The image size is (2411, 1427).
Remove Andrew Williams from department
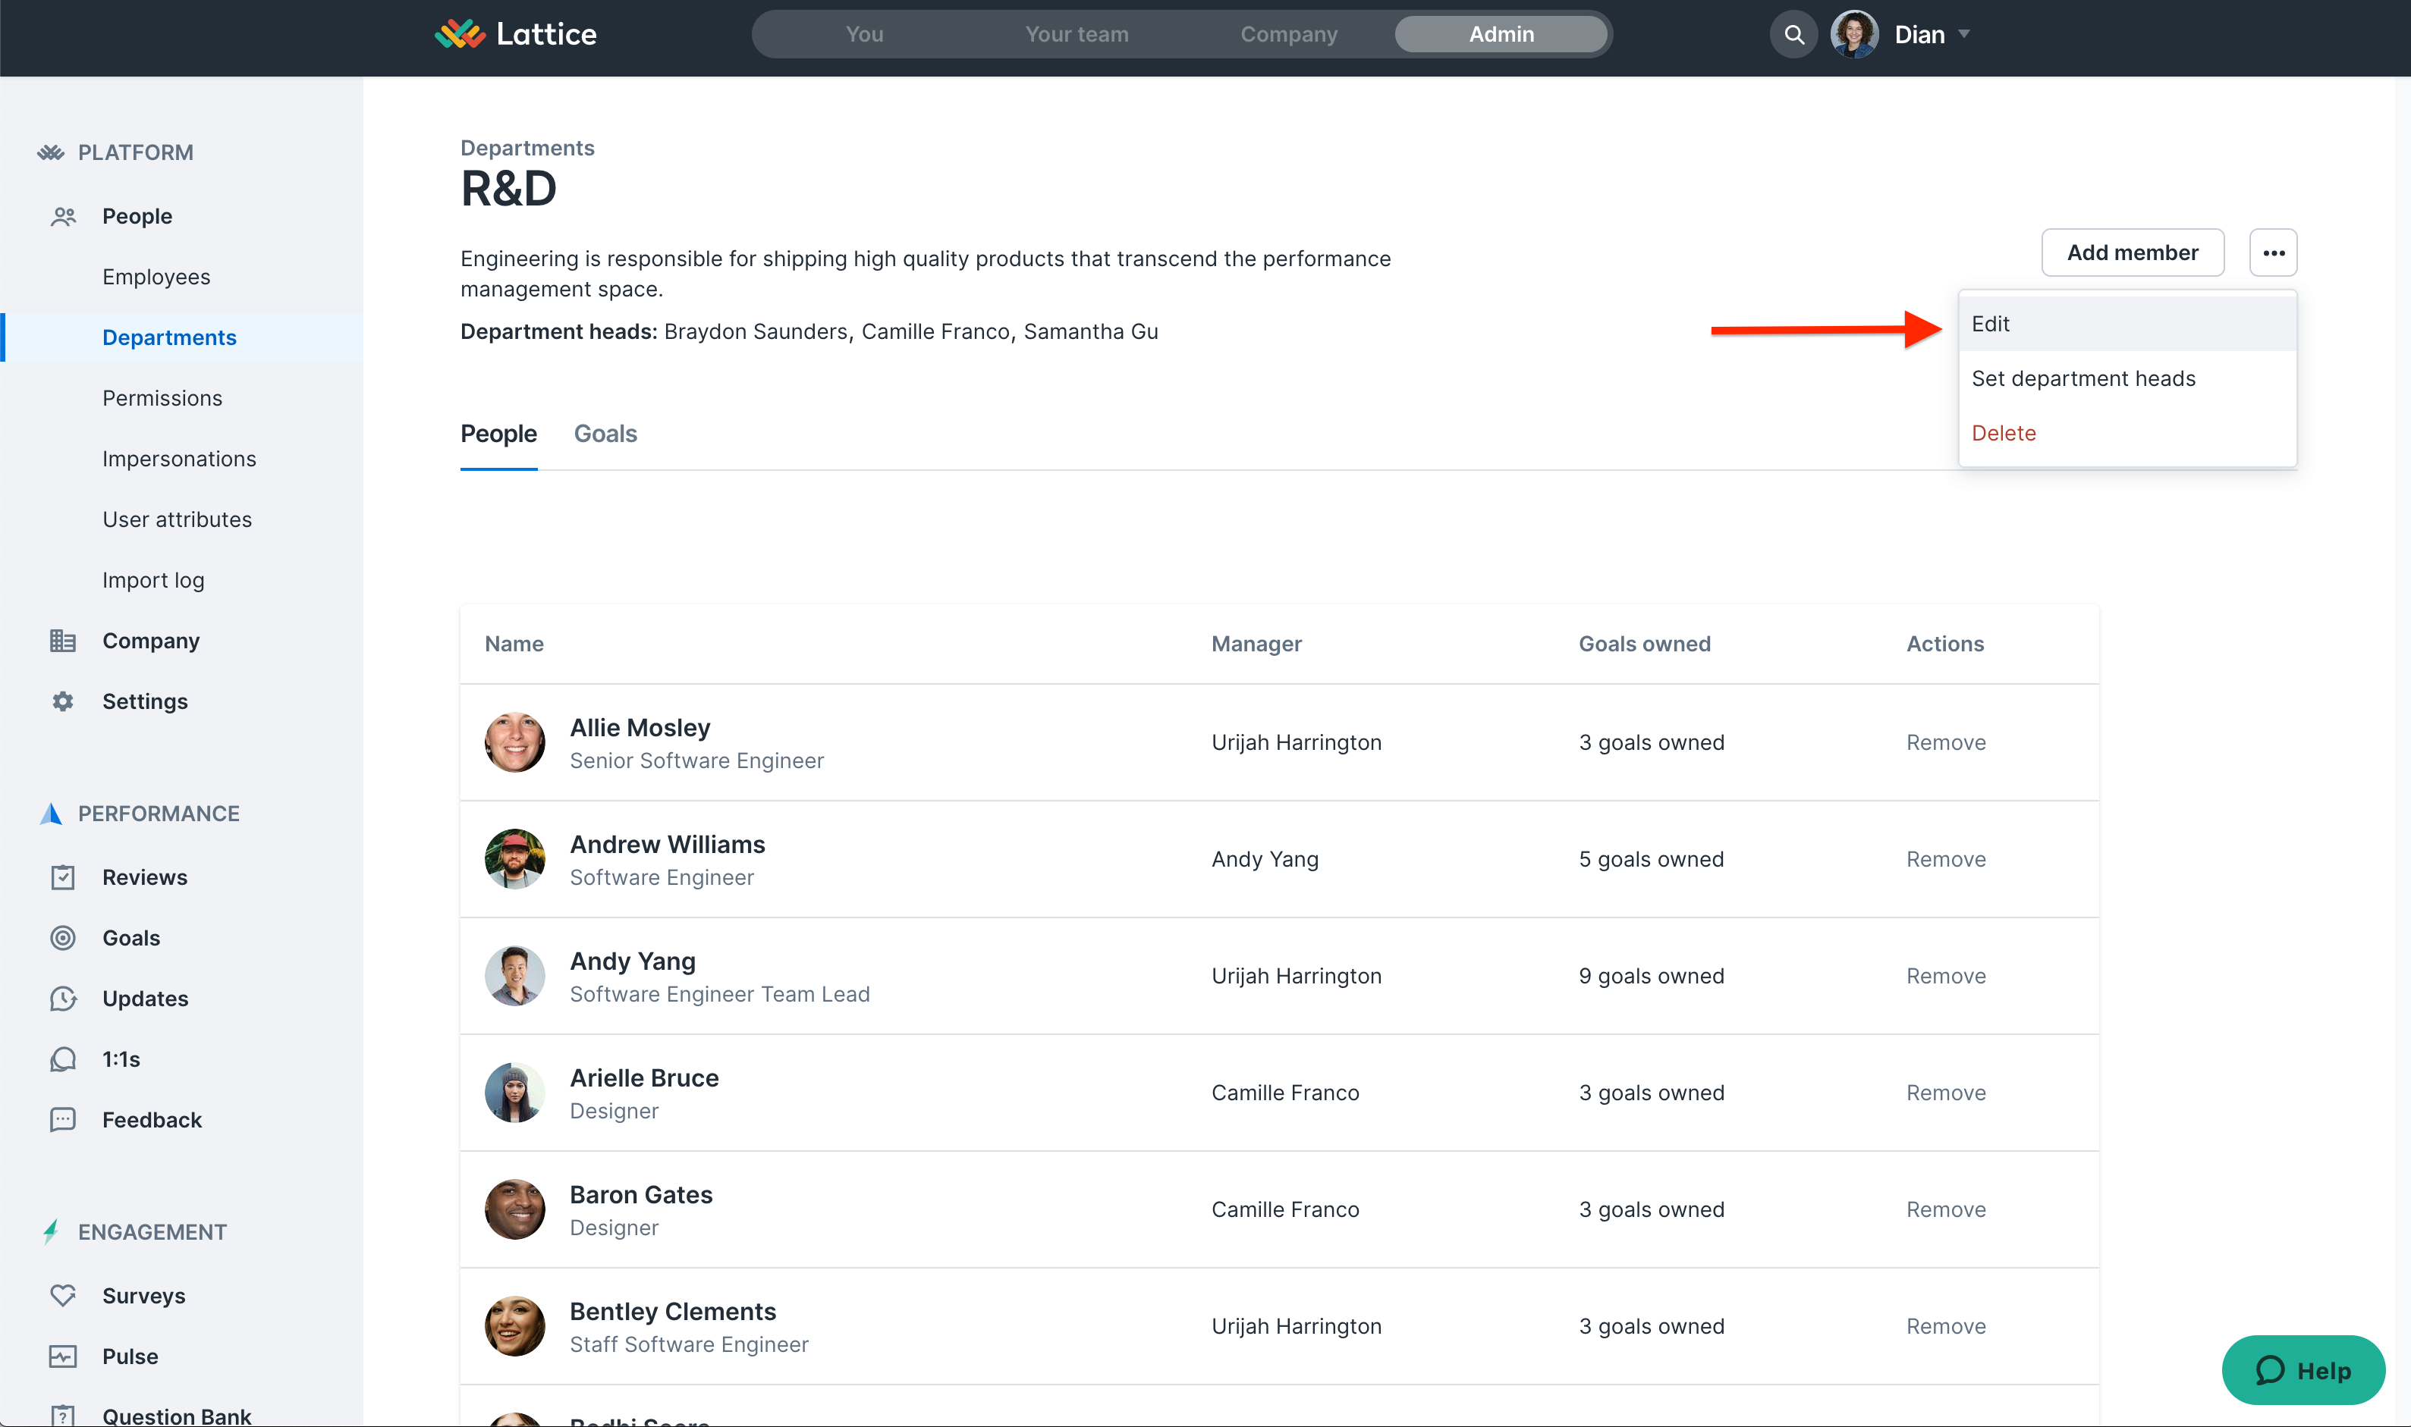point(1946,860)
